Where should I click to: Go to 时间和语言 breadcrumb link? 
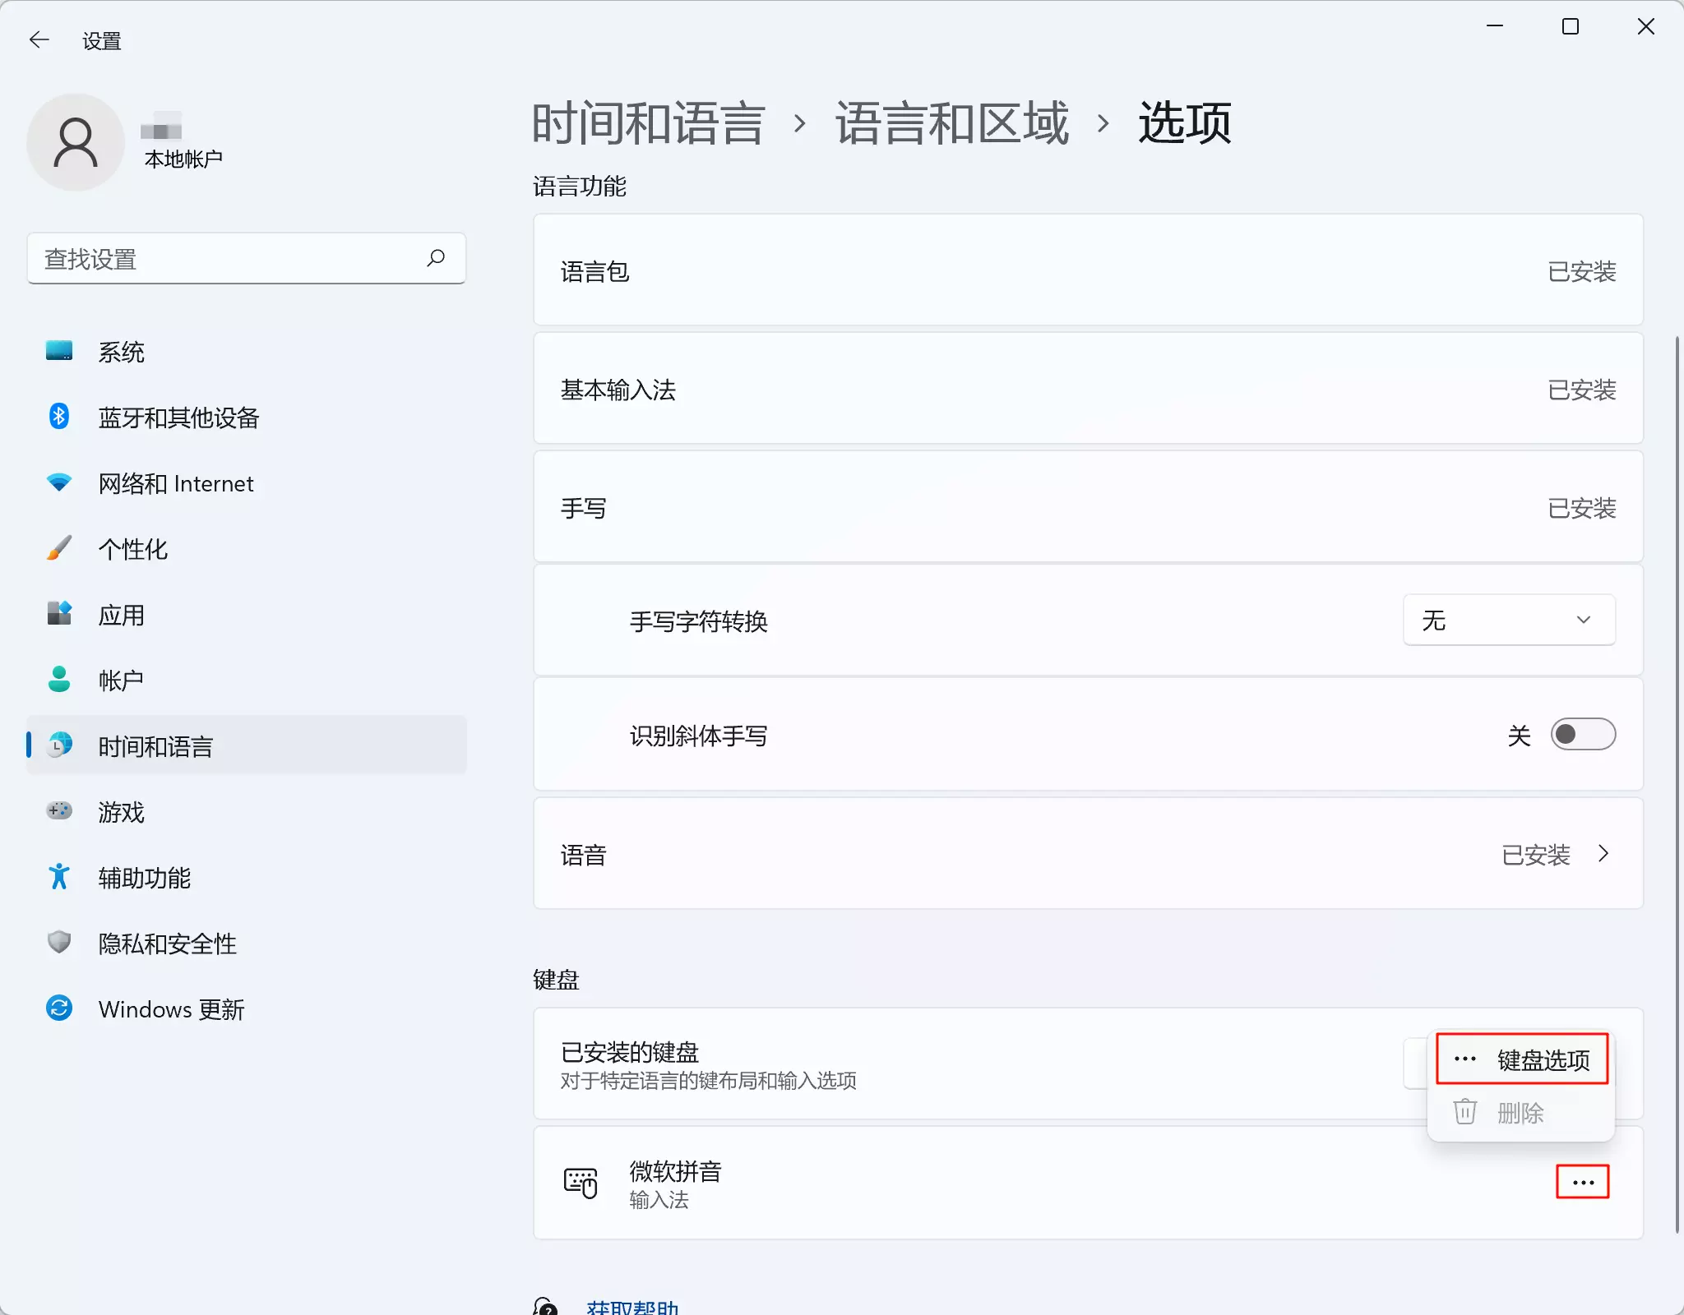click(648, 124)
